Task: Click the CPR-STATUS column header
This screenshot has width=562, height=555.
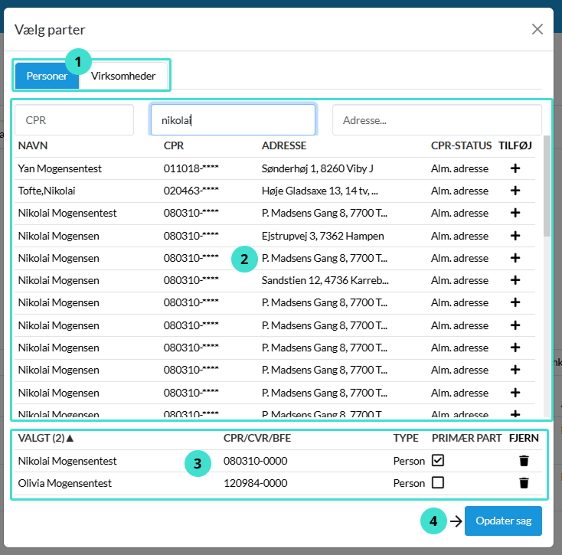Action: coord(461,145)
